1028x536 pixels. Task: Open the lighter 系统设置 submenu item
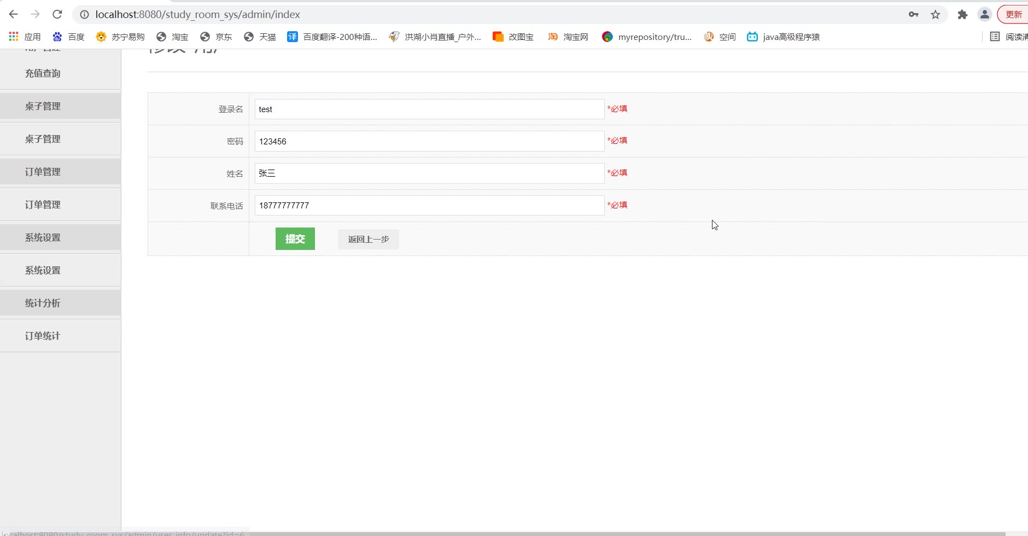[x=43, y=270]
